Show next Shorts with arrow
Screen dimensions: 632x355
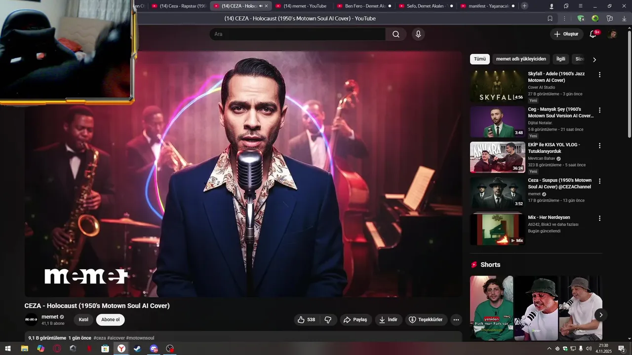click(601, 315)
